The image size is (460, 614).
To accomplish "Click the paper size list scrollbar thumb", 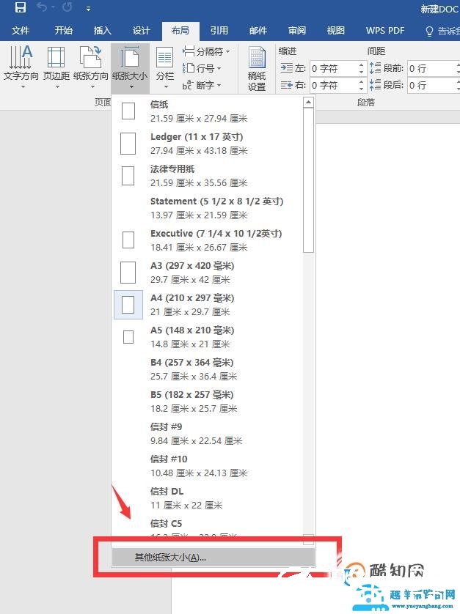I will (x=309, y=180).
